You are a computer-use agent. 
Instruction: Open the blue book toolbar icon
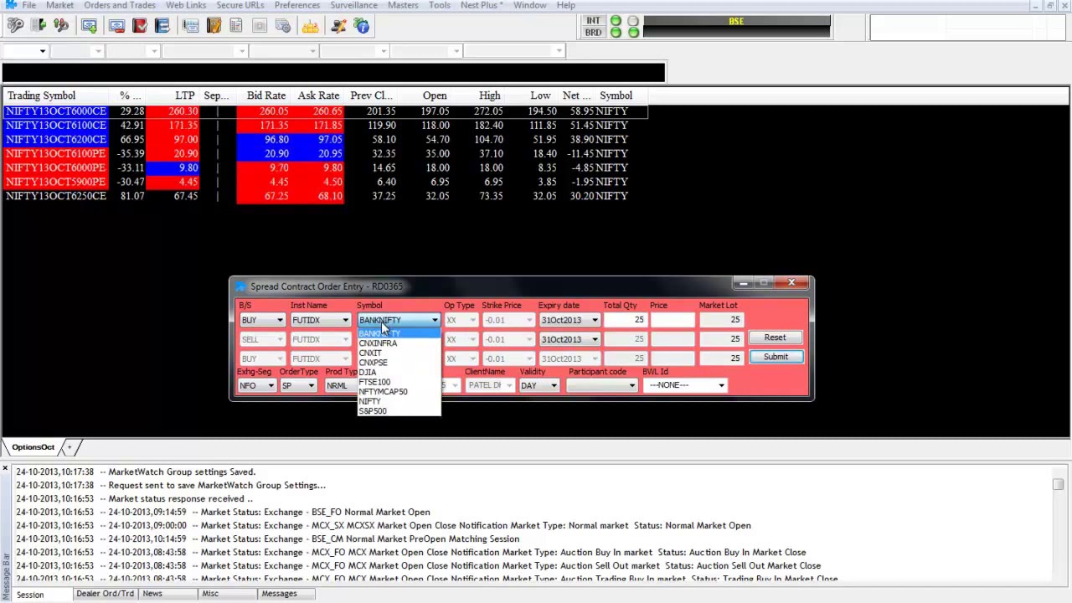point(162,26)
